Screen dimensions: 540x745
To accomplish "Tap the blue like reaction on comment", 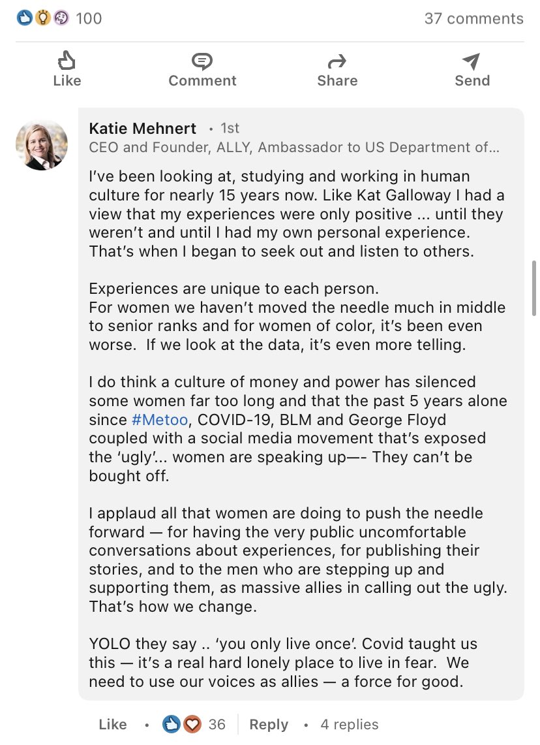I will (171, 724).
